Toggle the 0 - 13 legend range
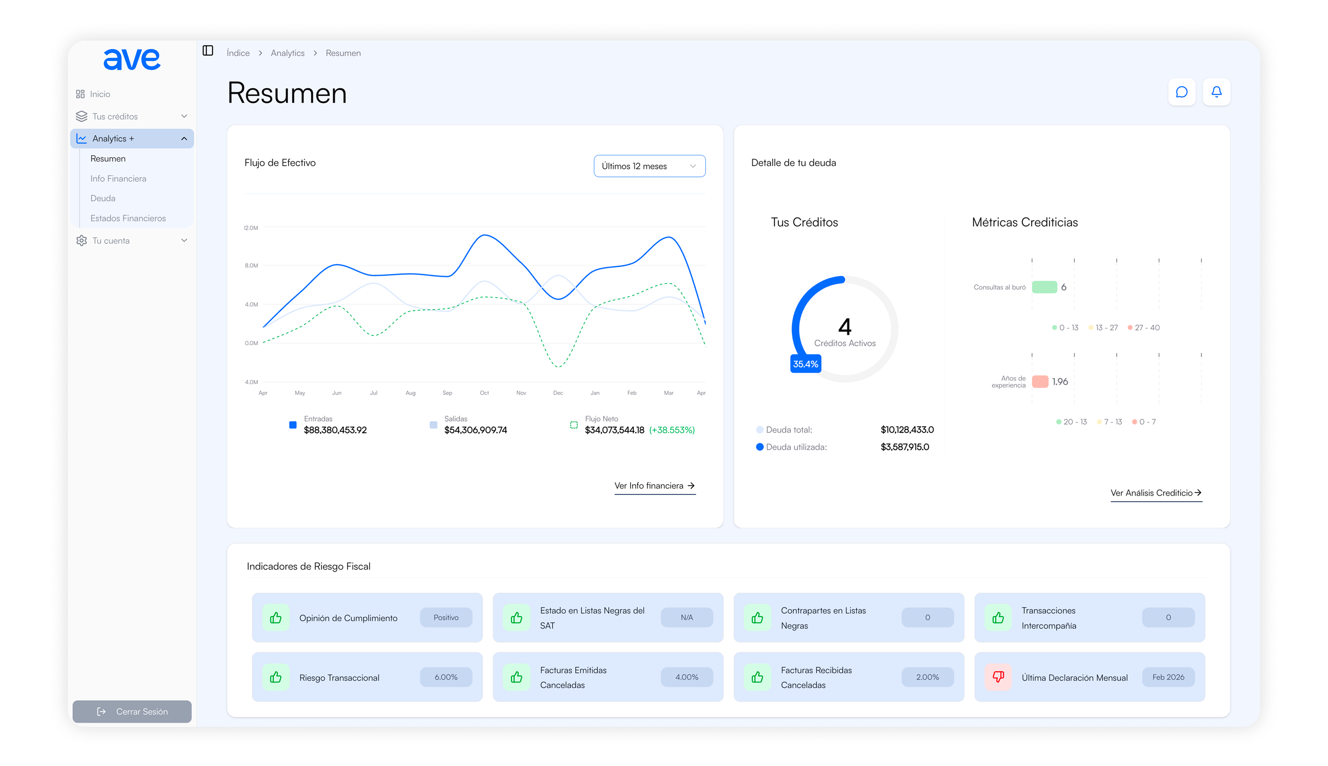This screenshot has width=1328, height=766. pyautogui.click(x=1065, y=327)
